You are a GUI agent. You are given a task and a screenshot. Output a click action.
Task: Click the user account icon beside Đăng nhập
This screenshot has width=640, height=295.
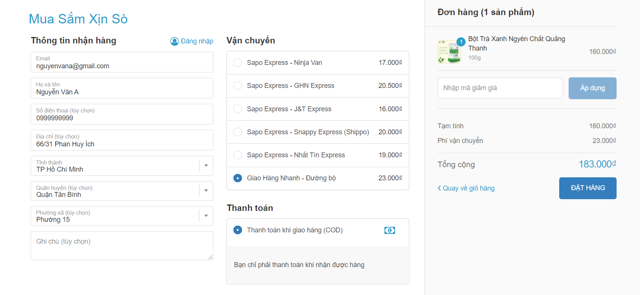tap(174, 41)
